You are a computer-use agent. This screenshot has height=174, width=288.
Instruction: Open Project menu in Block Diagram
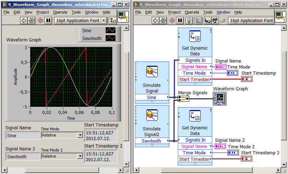(x=174, y=12)
